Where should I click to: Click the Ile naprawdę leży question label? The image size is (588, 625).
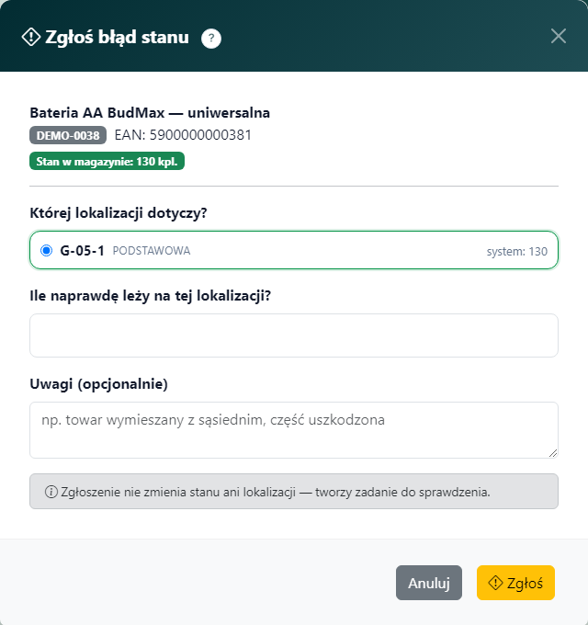tap(150, 296)
